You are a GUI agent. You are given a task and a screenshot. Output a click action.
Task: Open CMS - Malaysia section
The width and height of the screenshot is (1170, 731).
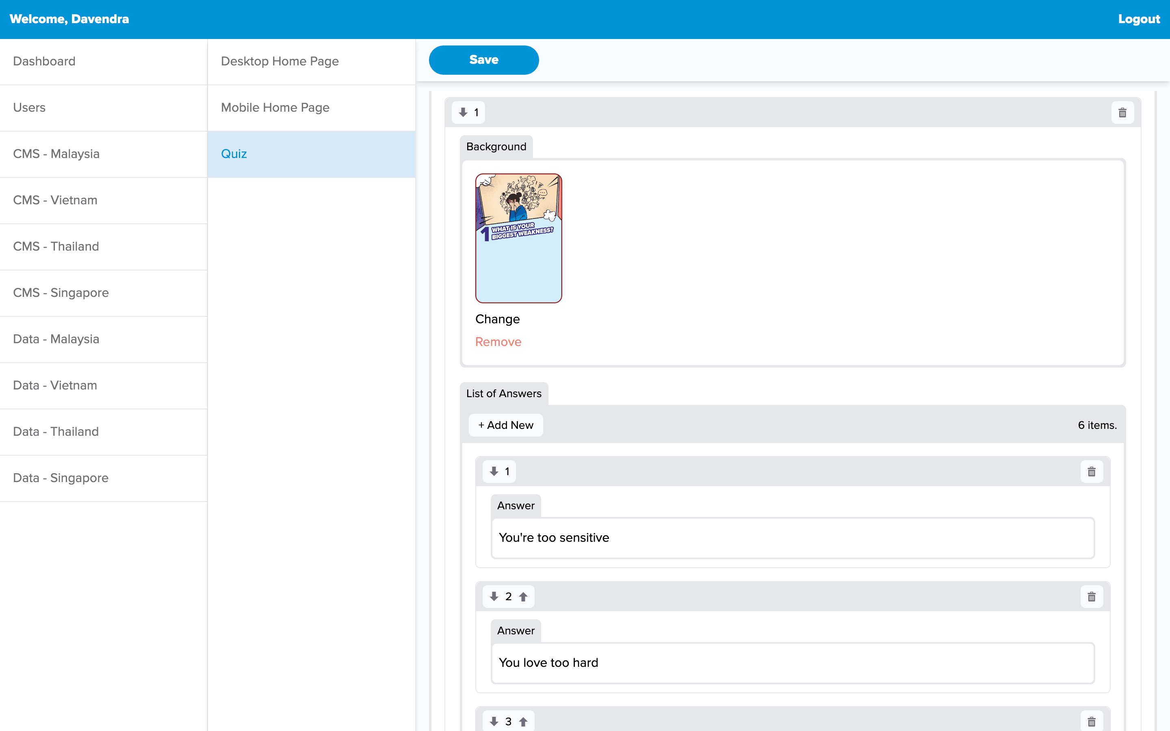[x=104, y=154]
